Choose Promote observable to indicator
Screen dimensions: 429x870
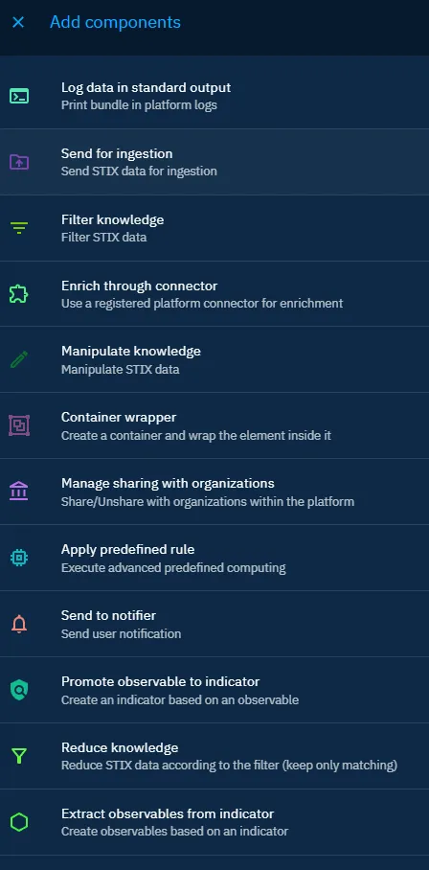point(214,690)
